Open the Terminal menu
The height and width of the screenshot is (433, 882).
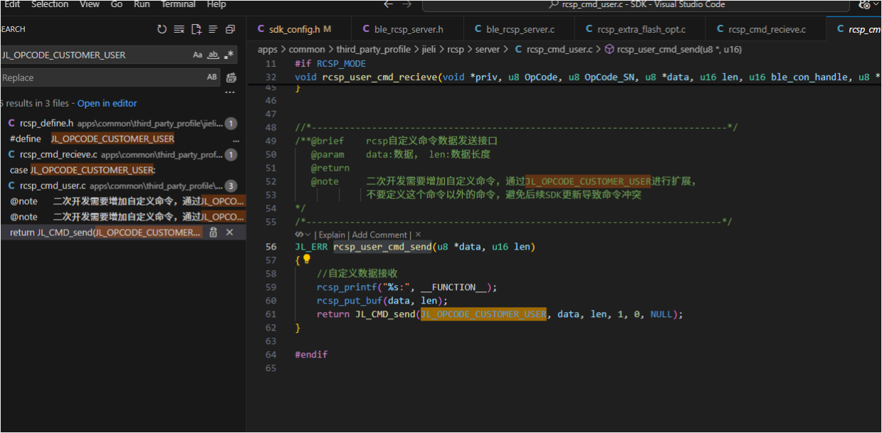click(x=177, y=4)
